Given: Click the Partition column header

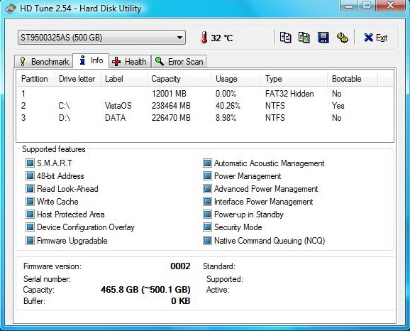Looking at the screenshot, I should click(35, 79).
